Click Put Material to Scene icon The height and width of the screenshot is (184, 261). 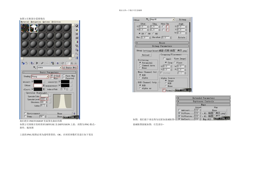27,63
